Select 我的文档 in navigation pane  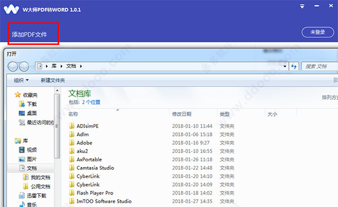[41, 177]
